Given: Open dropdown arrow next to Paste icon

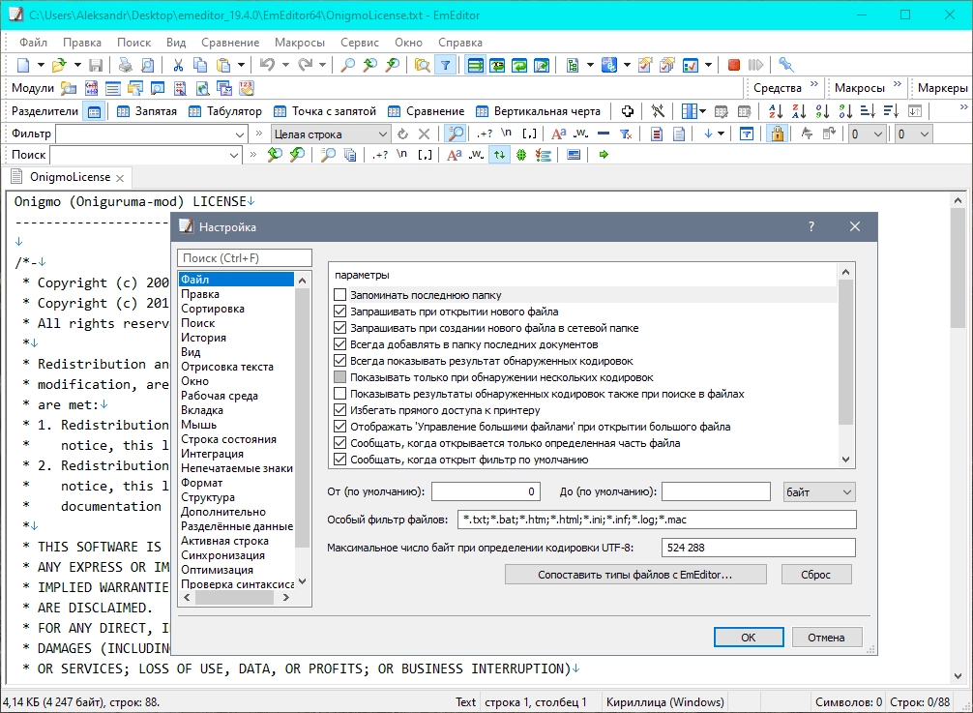Looking at the screenshot, I should click(241, 65).
